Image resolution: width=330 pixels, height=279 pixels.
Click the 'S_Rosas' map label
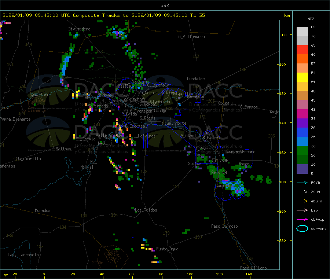(x=147, y=118)
